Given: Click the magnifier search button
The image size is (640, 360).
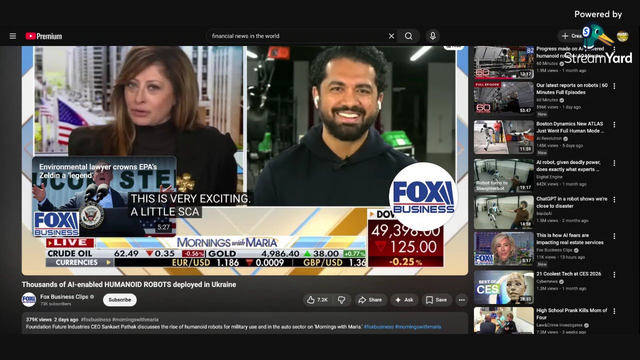Looking at the screenshot, I should pos(409,36).
